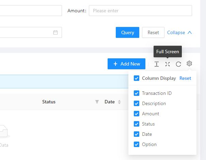Uncheck the Transaction ID column

pos(137,93)
